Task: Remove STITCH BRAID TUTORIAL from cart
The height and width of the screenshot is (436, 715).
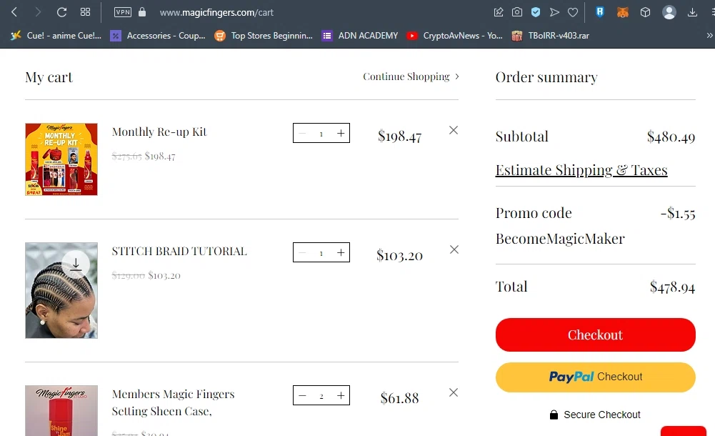Action: click(x=454, y=249)
